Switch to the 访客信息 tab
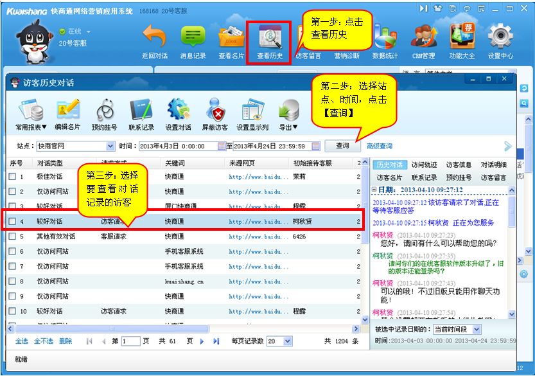This screenshot has height=376, width=535. click(x=459, y=165)
